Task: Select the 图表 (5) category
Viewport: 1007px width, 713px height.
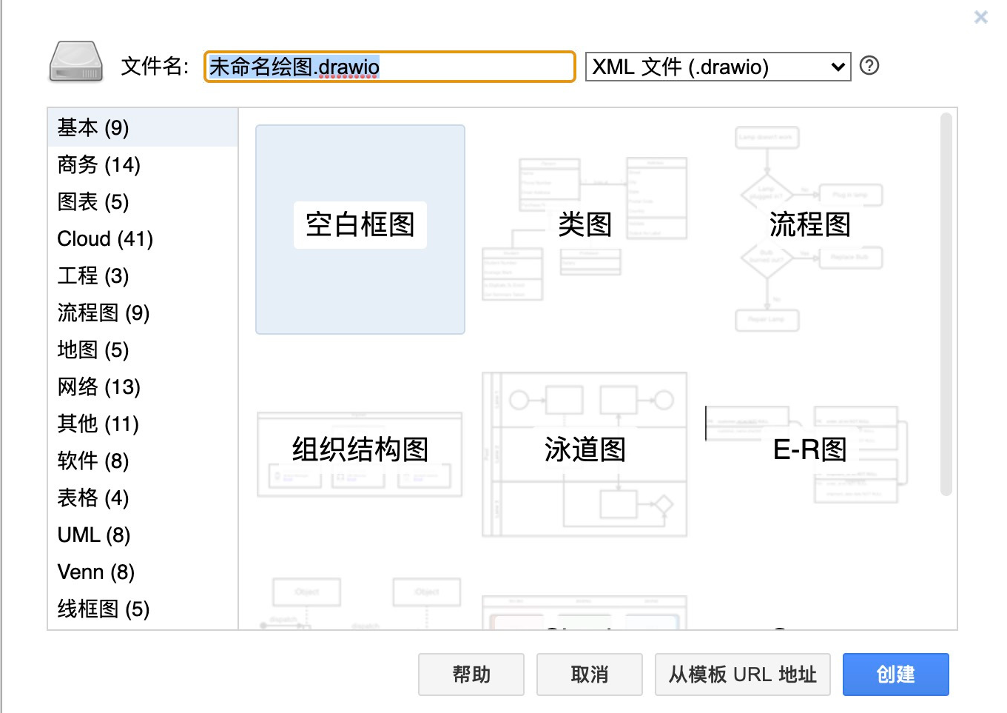Action: [143, 201]
